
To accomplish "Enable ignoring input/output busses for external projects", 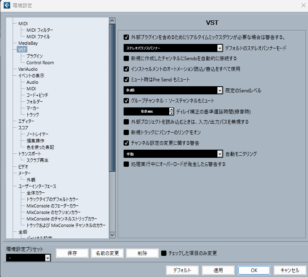I will [x=126, y=122].
